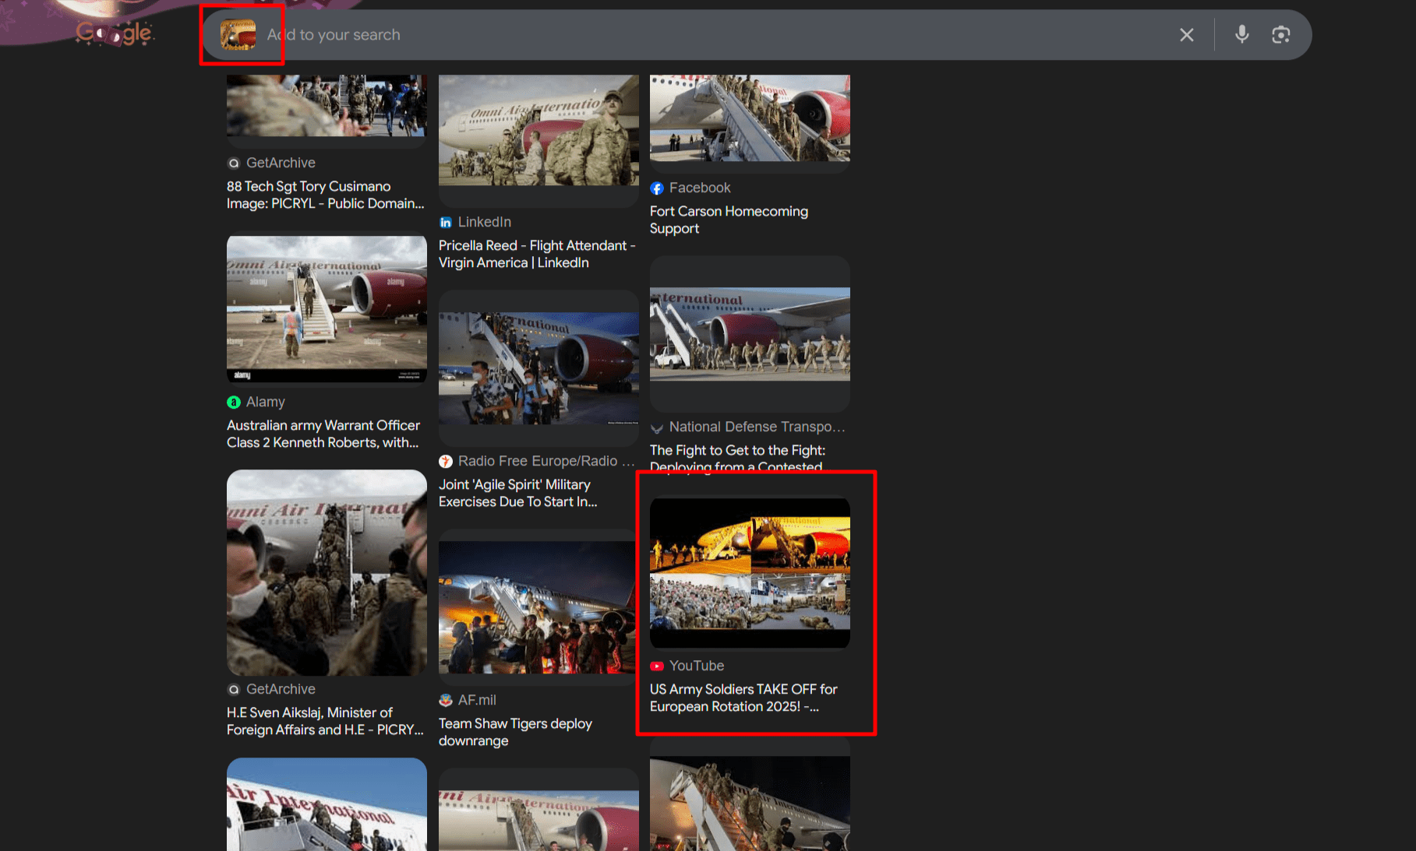Image resolution: width=1416 pixels, height=851 pixels.
Task: Click the 'LinkedIn' source name
Action: click(x=485, y=222)
